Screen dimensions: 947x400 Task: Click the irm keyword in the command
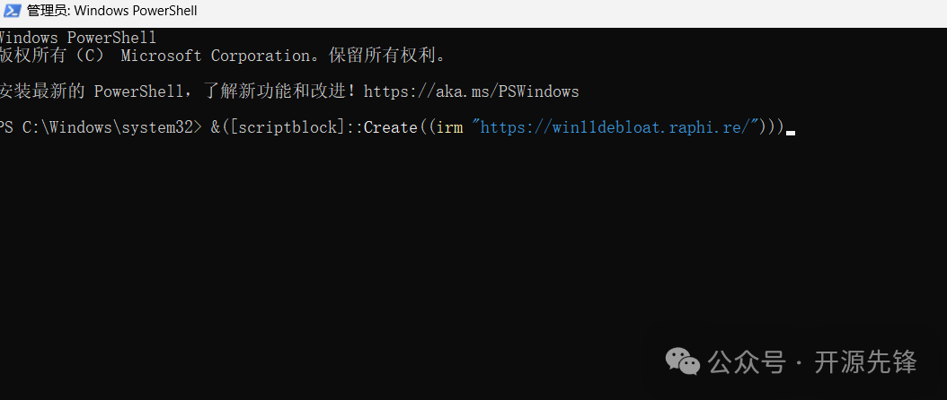tap(448, 127)
